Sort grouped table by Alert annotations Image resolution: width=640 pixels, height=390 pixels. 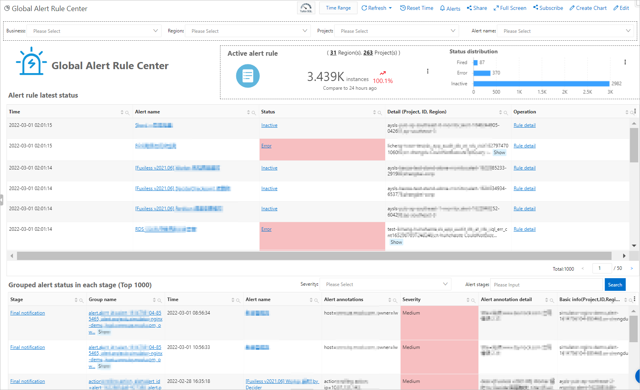(x=390, y=300)
